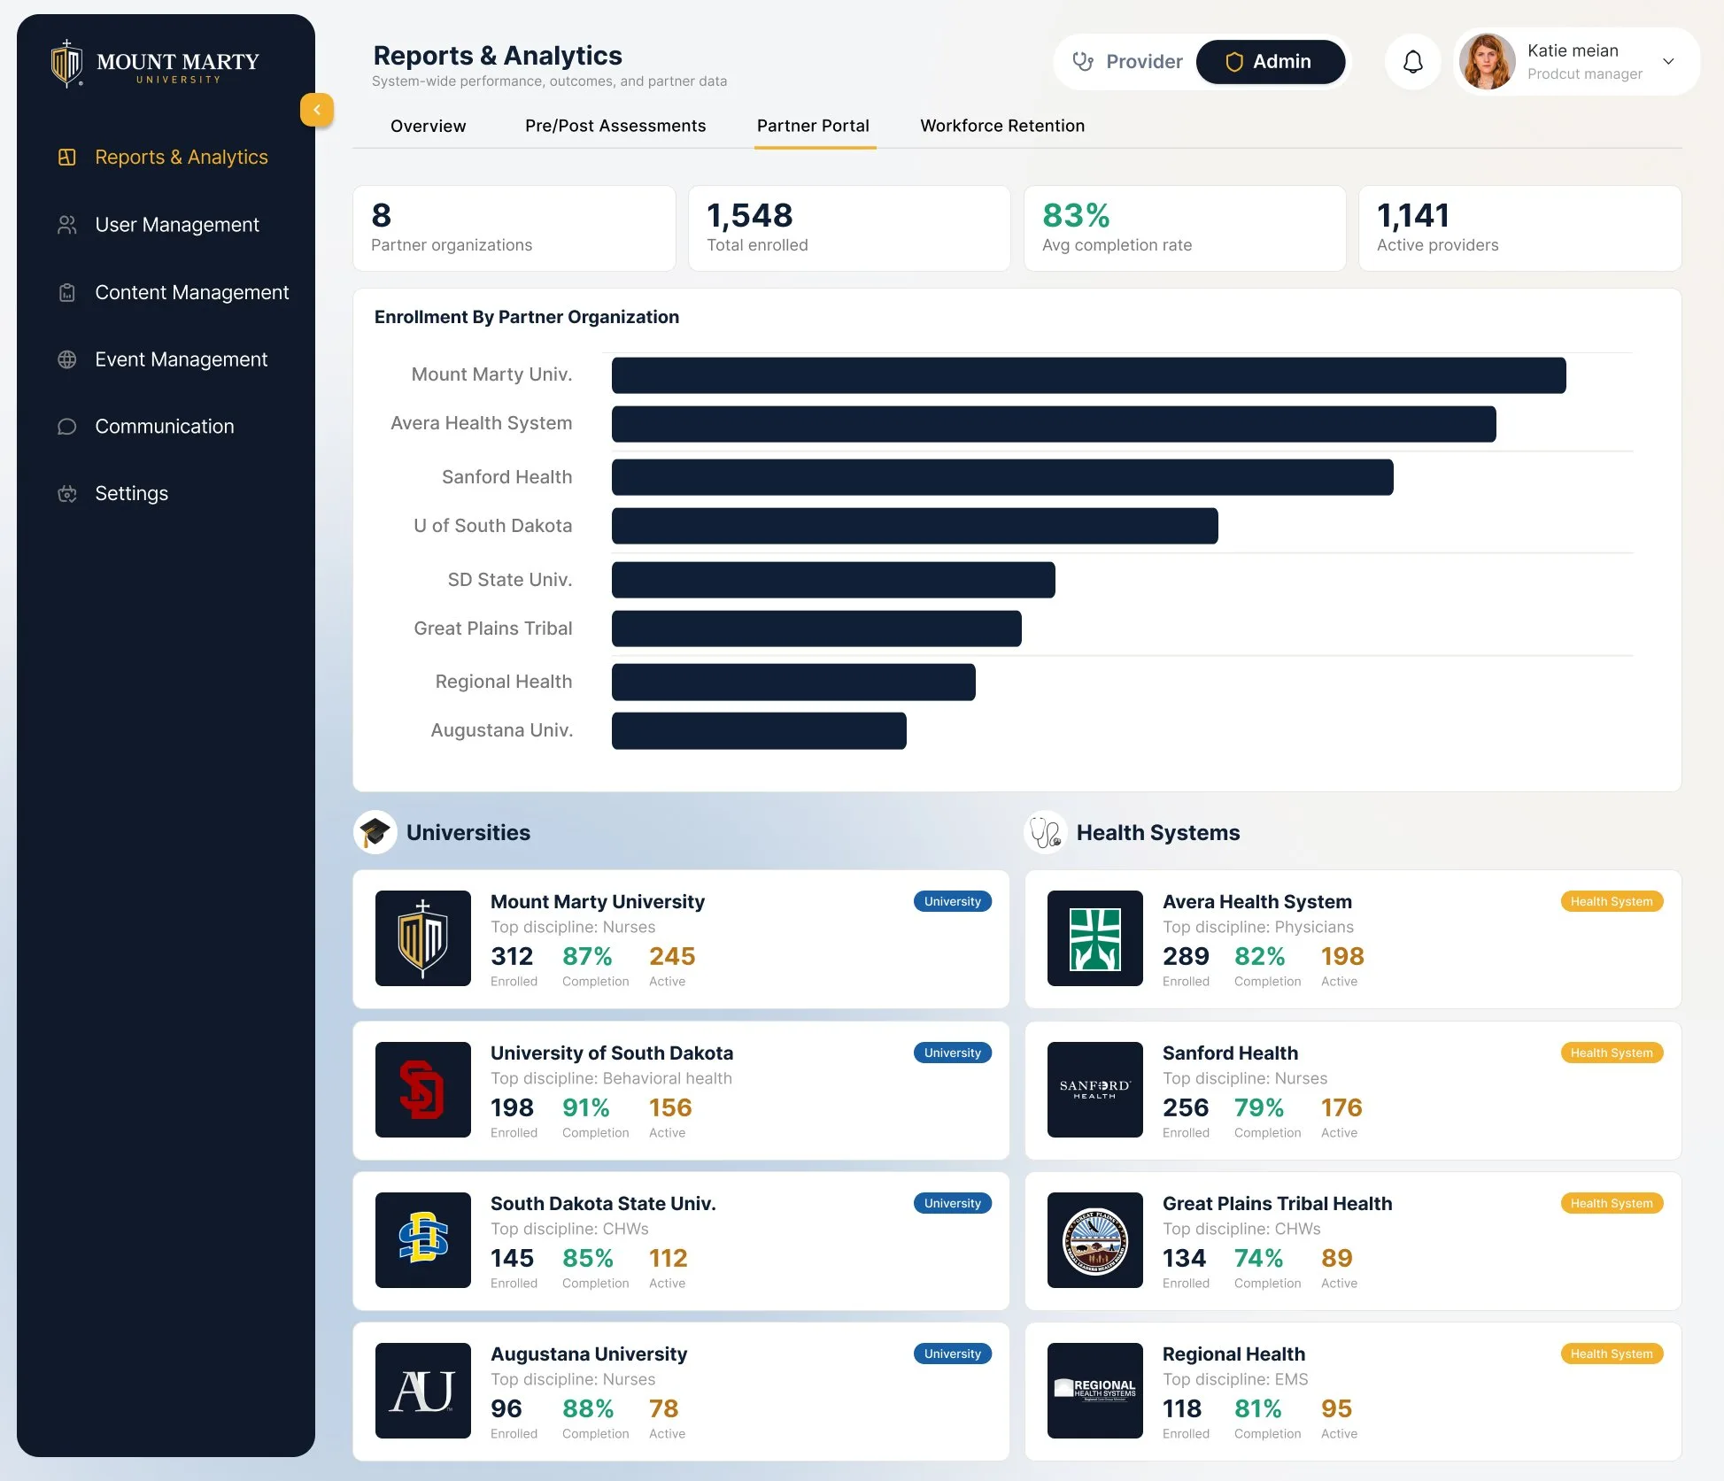Select the Partner Portal tab
The width and height of the screenshot is (1724, 1481).
coord(813,126)
